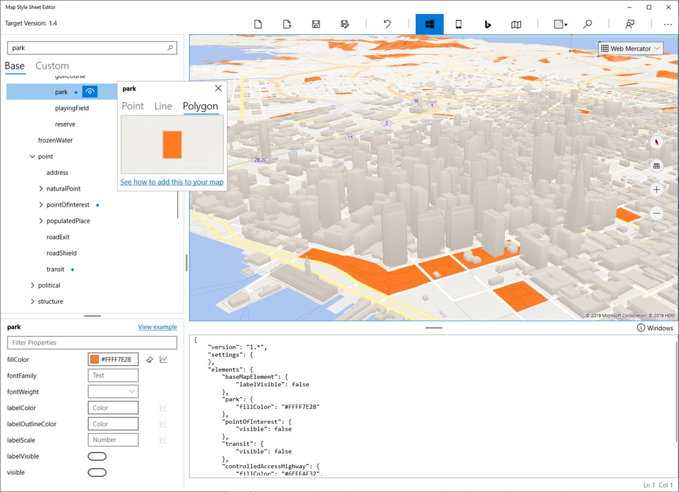Switch to the Custom tab

(52, 66)
